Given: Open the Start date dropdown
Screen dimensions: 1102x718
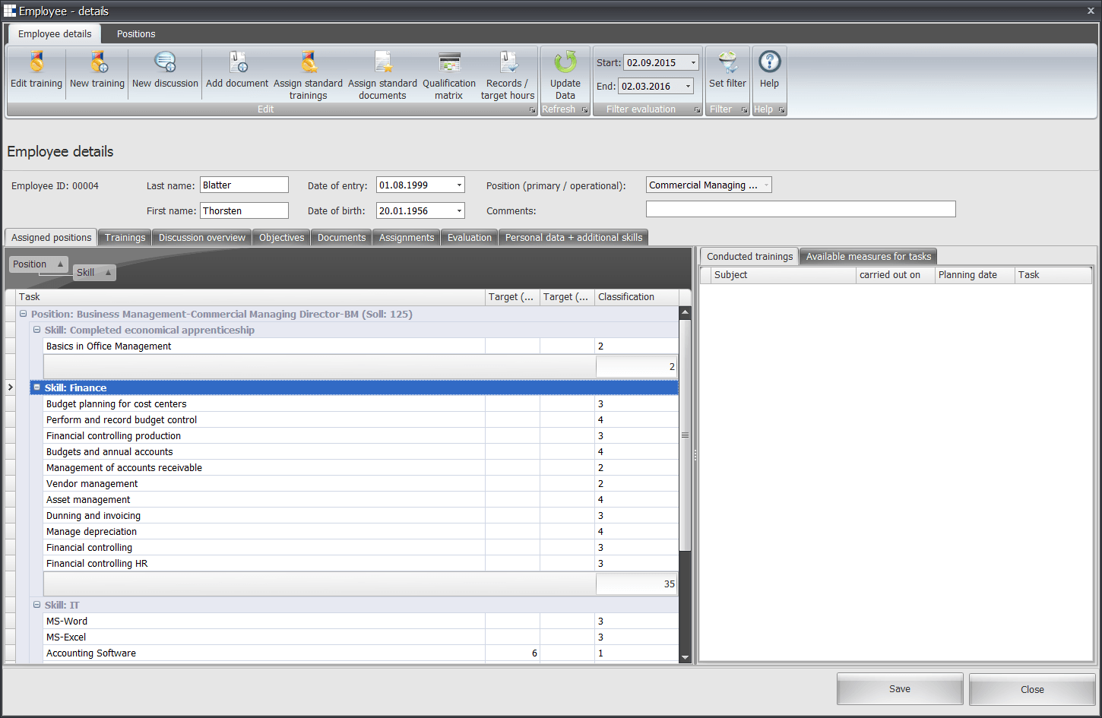Looking at the screenshot, I should pos(693,63).
